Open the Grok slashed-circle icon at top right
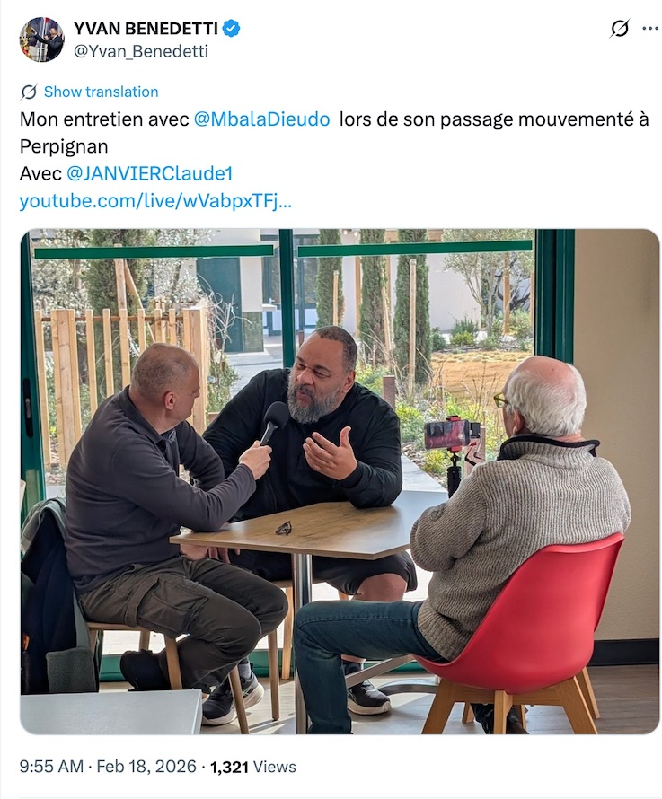Screen dimensions: 662x799 tap(619, 28)
